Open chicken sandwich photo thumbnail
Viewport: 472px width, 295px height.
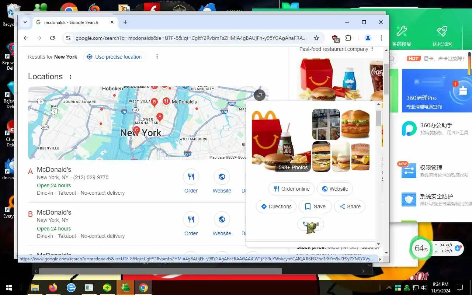[355, 124]
